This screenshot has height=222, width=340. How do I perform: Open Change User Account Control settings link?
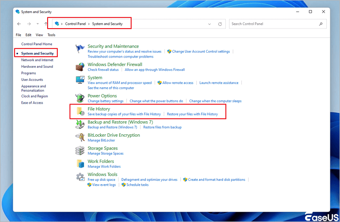[x=201, y=51]
